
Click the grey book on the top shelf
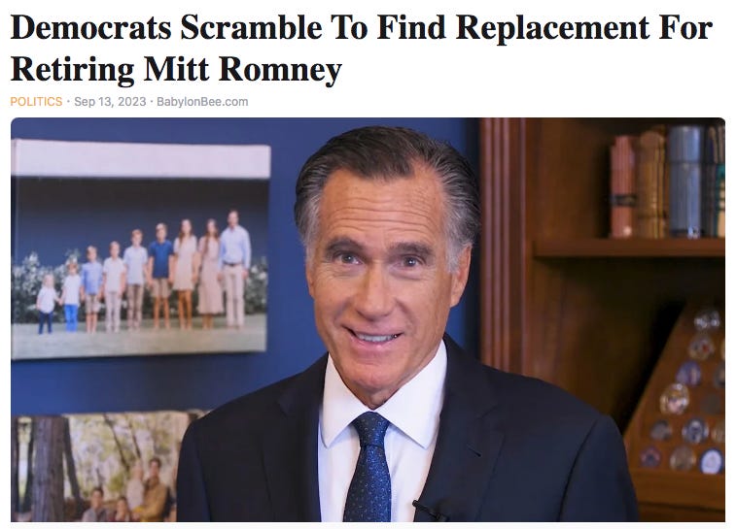(x=684, y=181)
